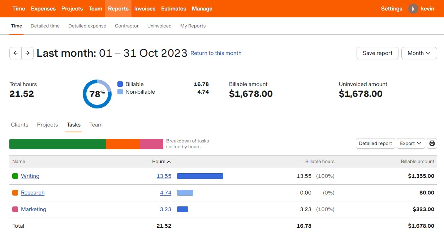Click the next period arrow button
This screenshot has width=444, height=248.
27,53
